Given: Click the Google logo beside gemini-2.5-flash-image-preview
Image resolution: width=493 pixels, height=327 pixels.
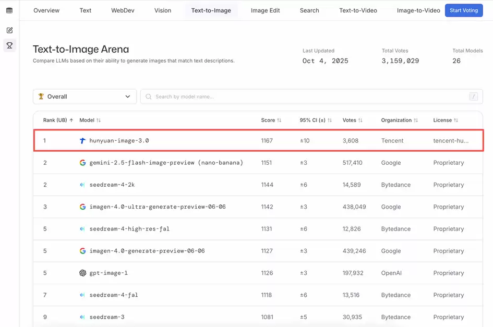Looking at the screenshot, I should coord(82,163).
